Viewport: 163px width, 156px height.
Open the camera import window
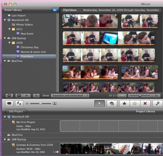[9, 103]
